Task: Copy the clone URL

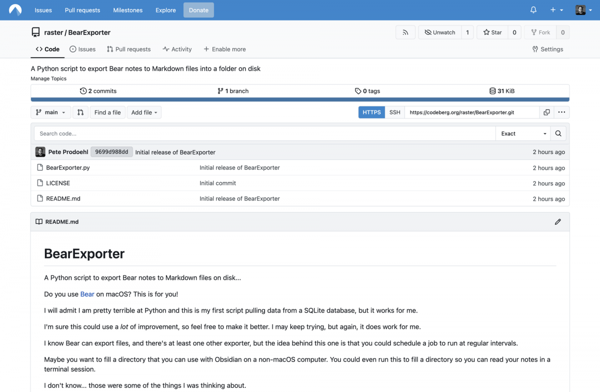Action: (546, 112)
